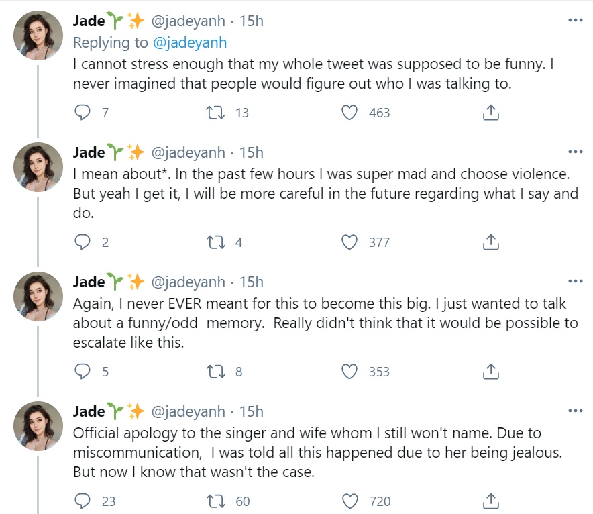Open the 15h timestamp on the third tweet
The image size is (593, 514).
251,282
